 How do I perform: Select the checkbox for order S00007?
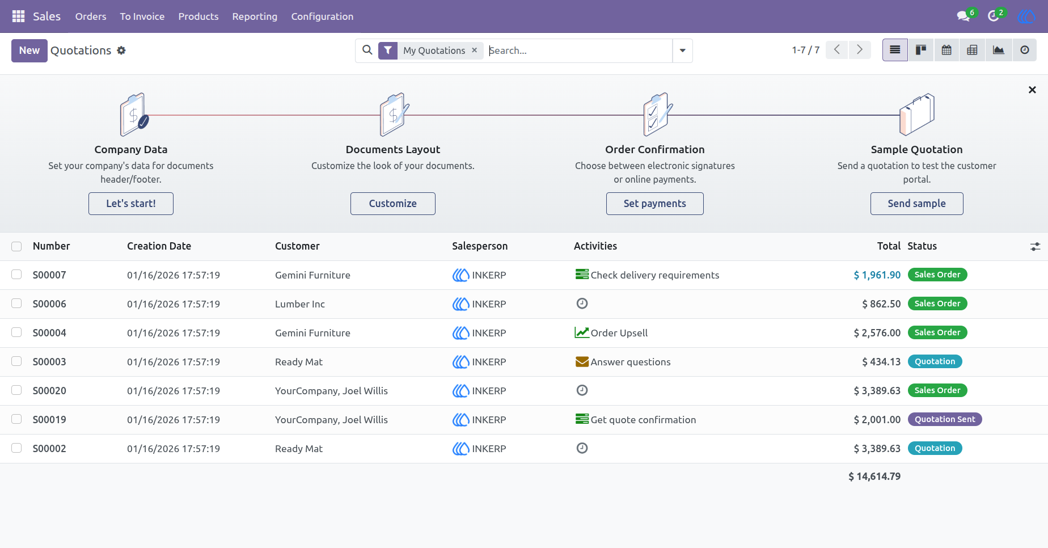pos(16,275)
